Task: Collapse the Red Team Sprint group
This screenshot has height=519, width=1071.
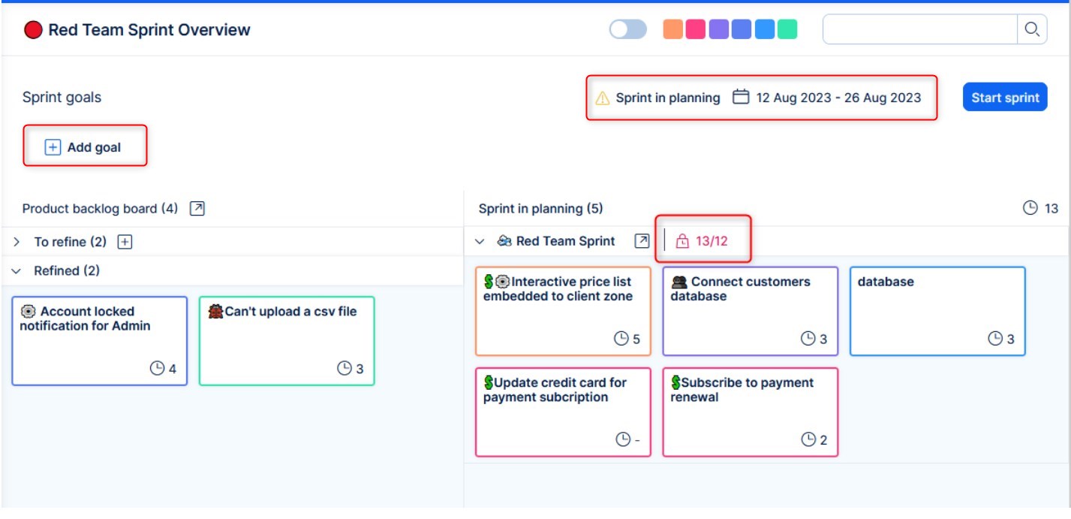Action: click(480, 241)
